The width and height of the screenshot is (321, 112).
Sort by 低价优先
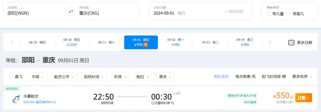(x=221, y=77)
